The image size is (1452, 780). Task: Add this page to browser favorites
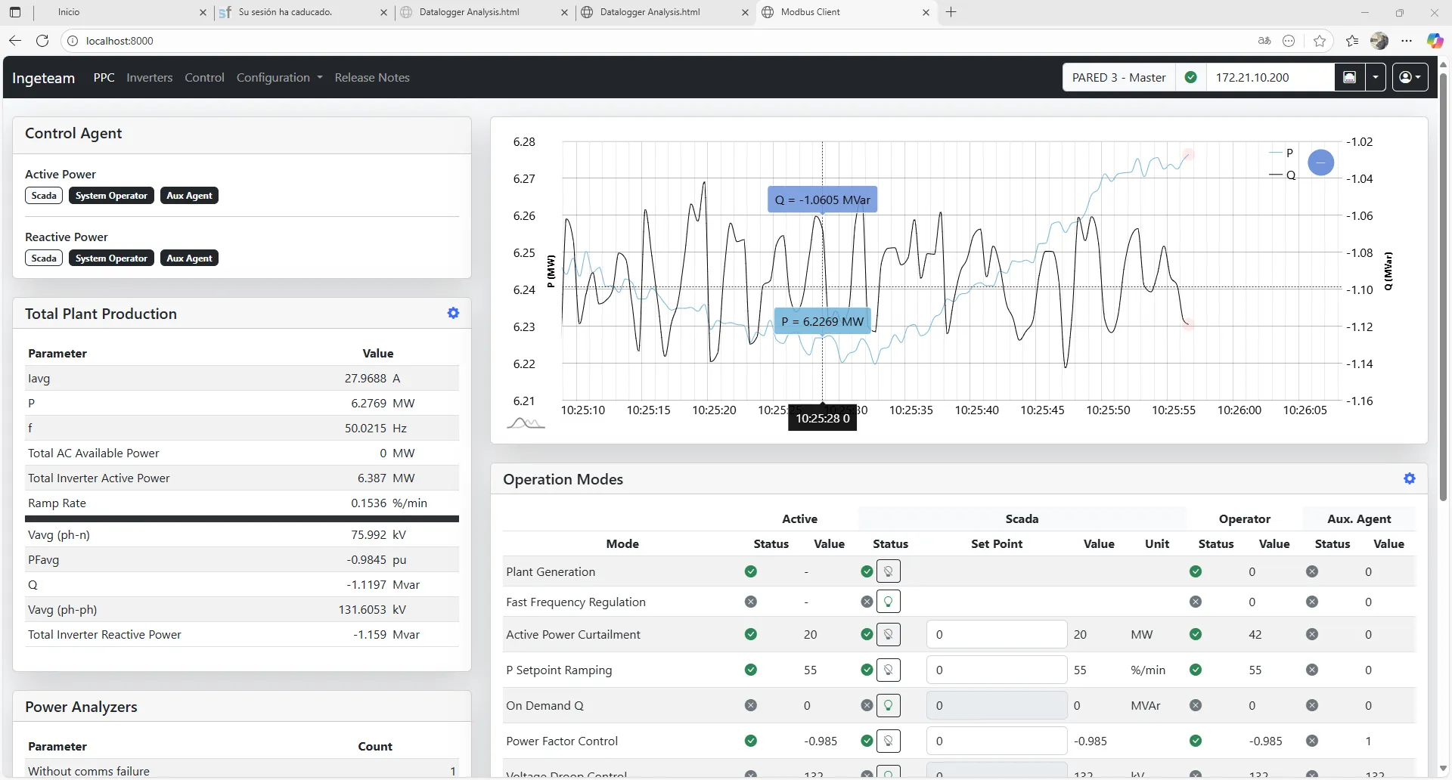[1320, 41]
